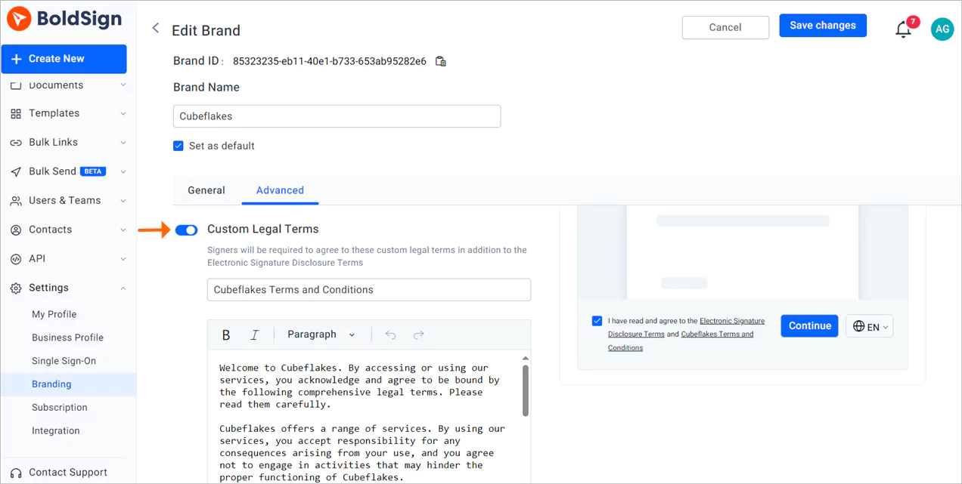Click the Bulk Links chain icon
962x484 pixels.
pos(16,143)
